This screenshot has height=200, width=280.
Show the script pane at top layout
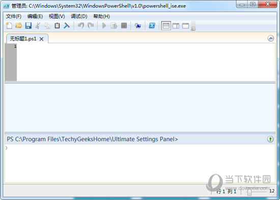coord(166,26)
